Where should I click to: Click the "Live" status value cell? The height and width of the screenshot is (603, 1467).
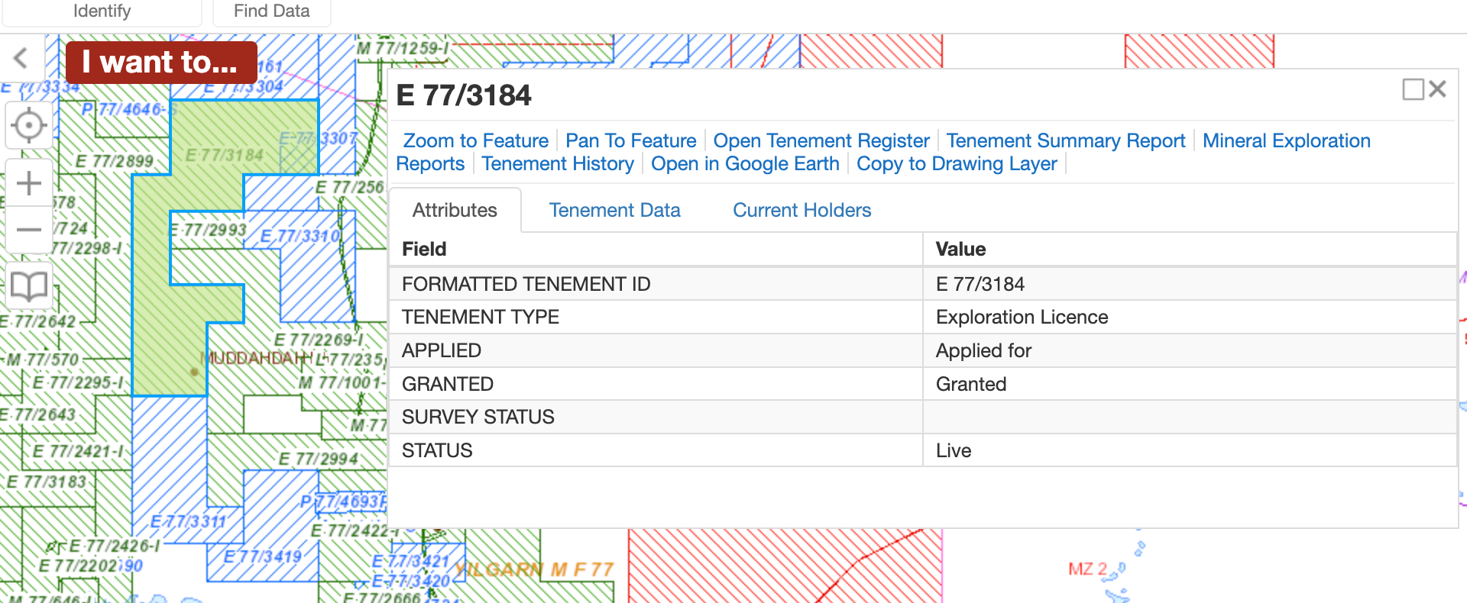(1189, 450)
